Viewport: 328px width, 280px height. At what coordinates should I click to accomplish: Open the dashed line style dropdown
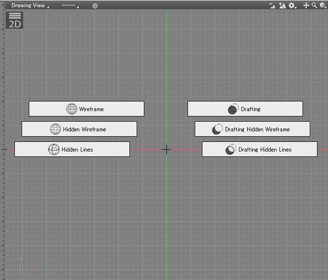(x=70, y=5)
